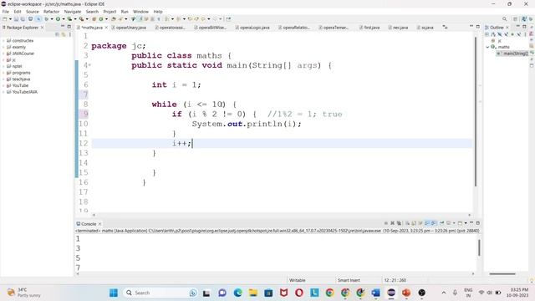This screenshot has width=535, height=301.
Task: Toggle Link with Editor in Package Explorer
Action: pyautogui.click(x=64, y=34)
